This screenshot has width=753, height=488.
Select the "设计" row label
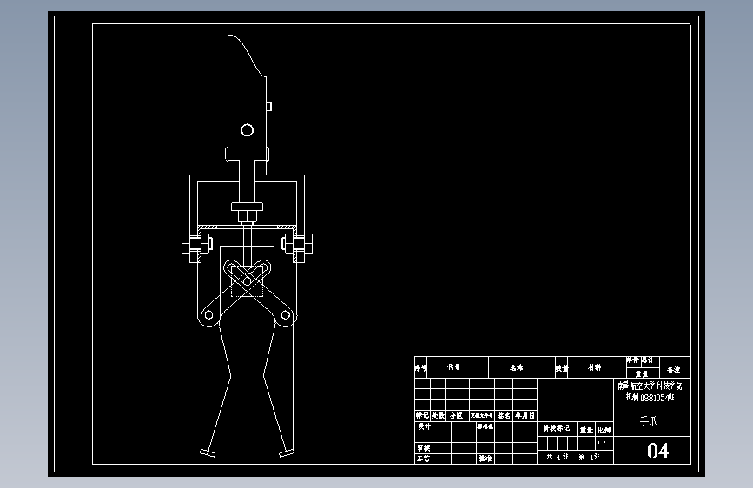(x=424, y=426)
